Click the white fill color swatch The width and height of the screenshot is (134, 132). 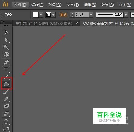click(36, 15)
